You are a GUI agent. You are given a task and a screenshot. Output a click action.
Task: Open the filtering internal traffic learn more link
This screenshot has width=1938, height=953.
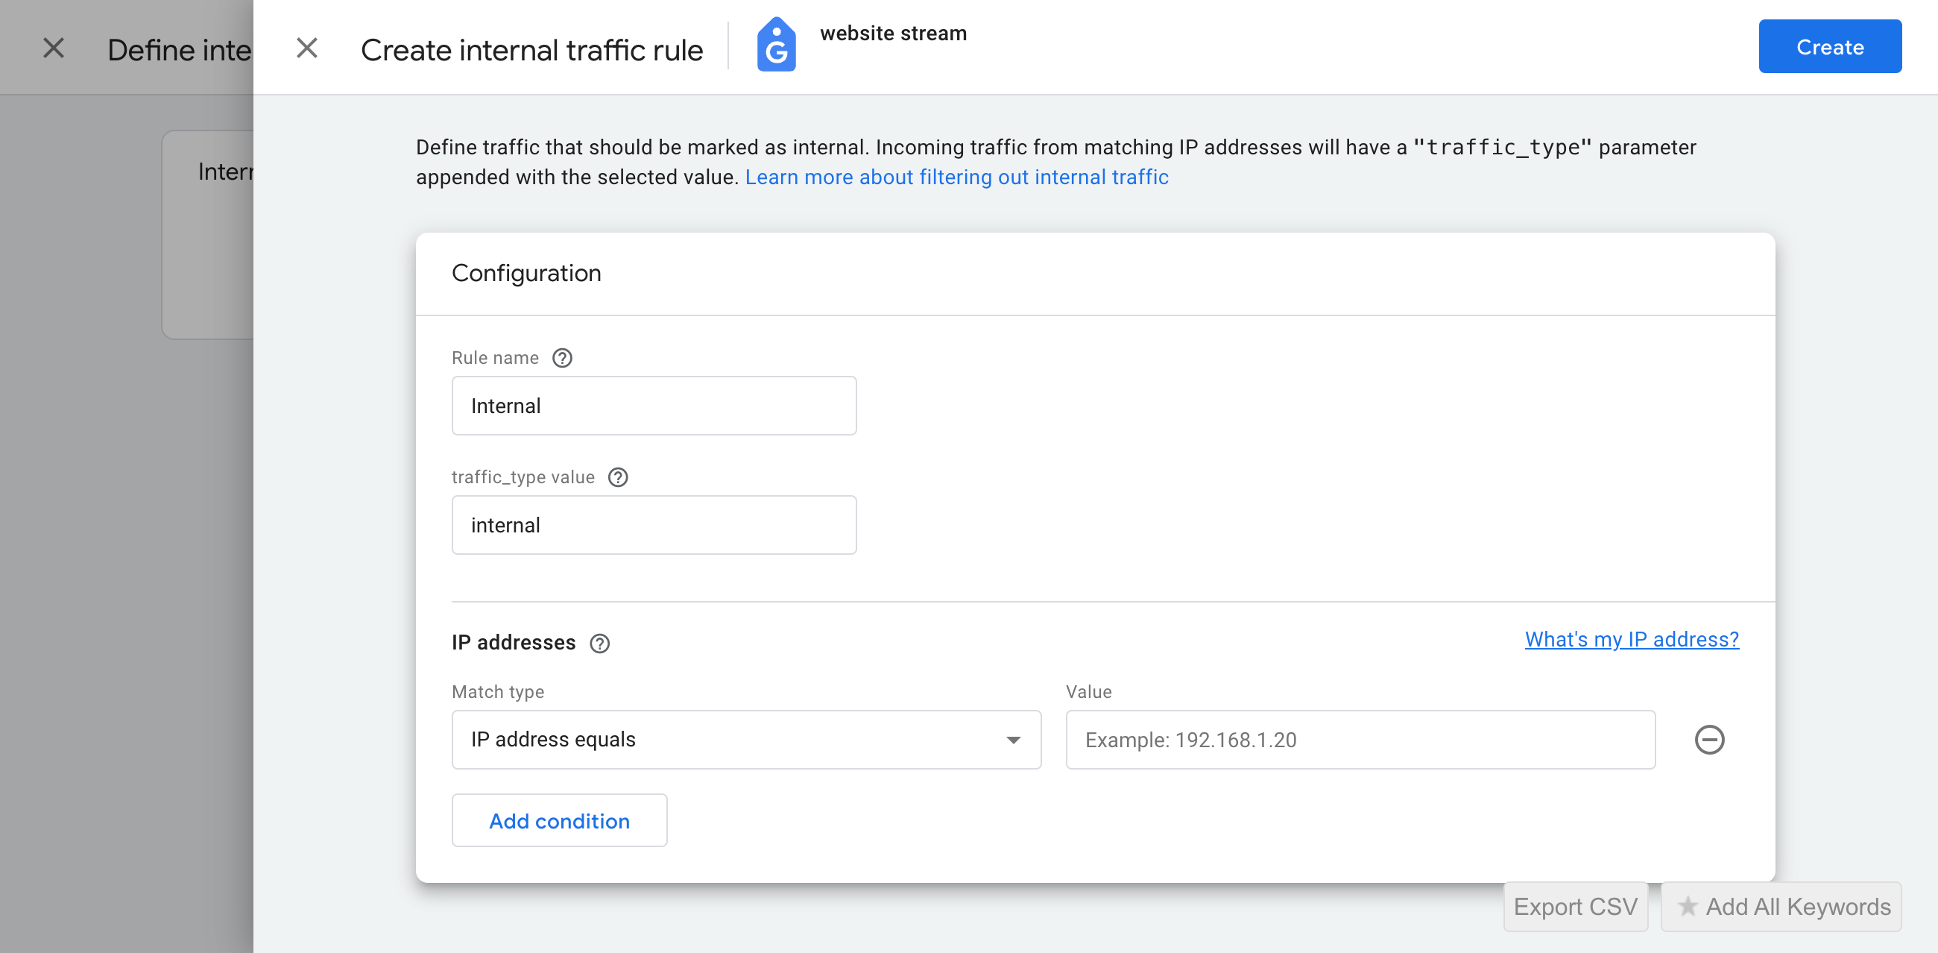956,177
